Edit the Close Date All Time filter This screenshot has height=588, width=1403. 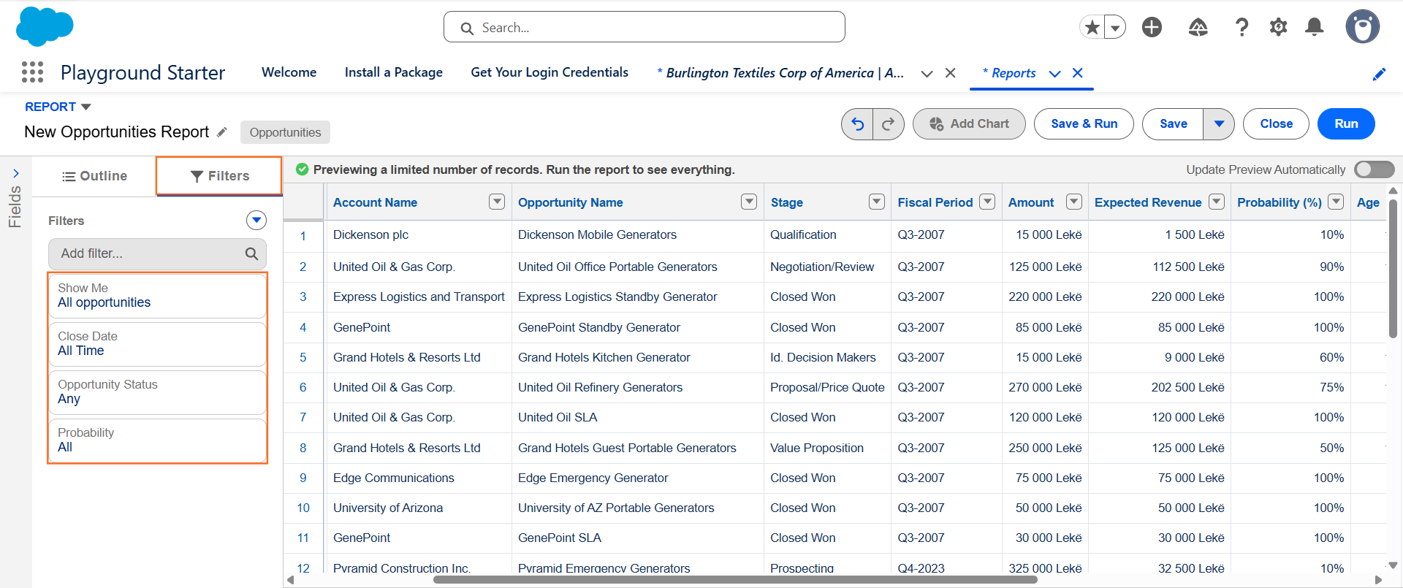click(157, 344)
